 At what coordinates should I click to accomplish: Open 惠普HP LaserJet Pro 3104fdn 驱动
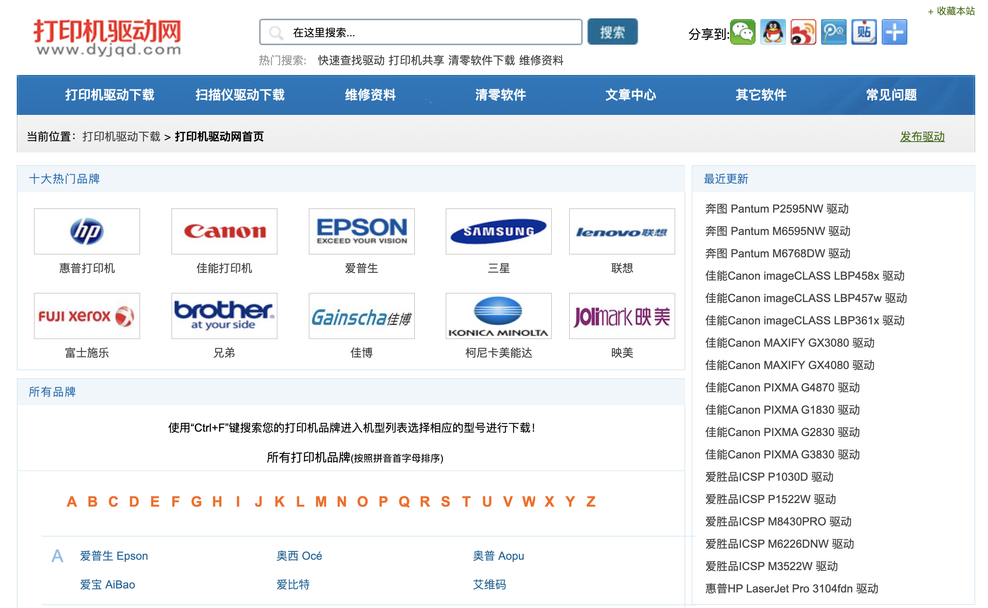click(792, 589)
